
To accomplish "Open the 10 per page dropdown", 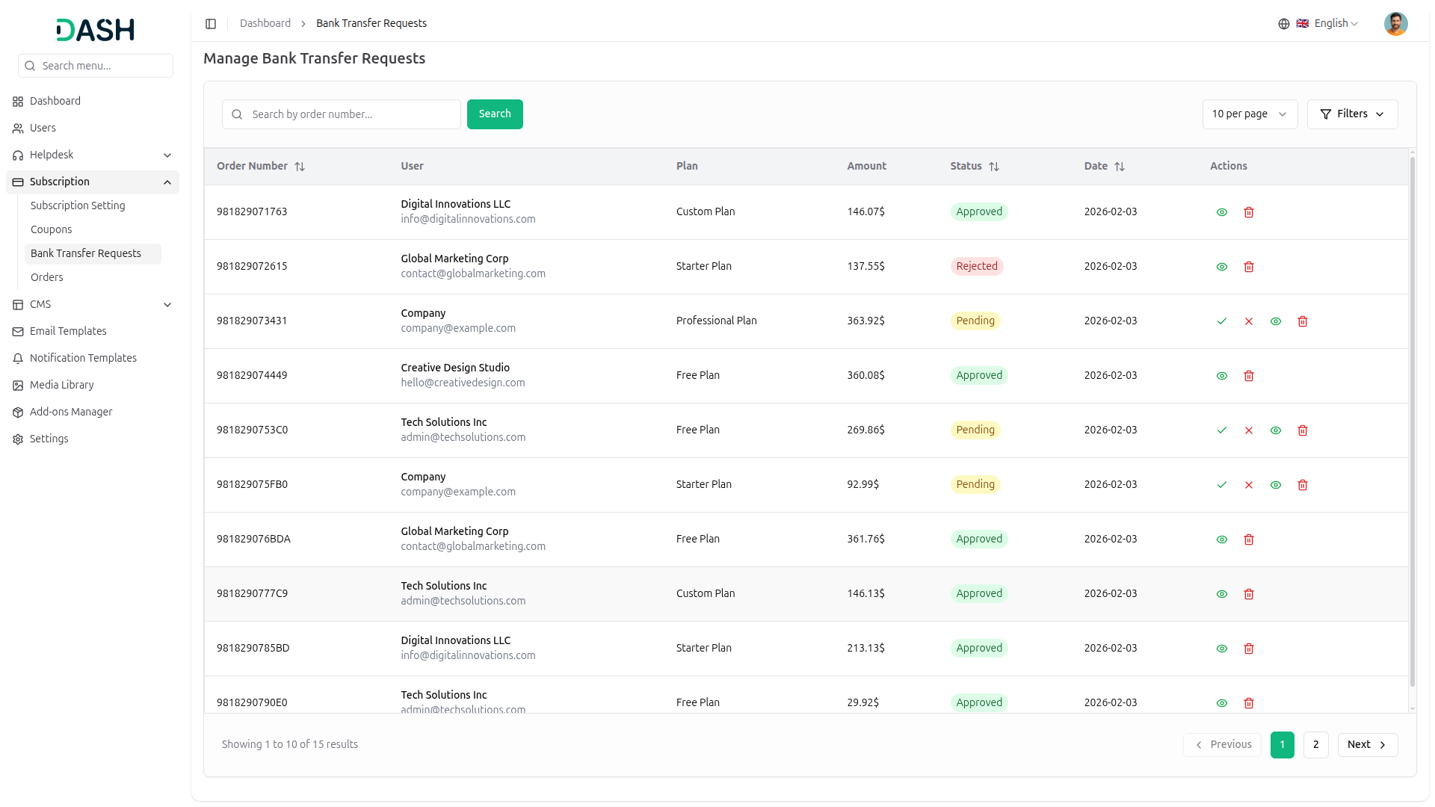I will pos(1249,114).
